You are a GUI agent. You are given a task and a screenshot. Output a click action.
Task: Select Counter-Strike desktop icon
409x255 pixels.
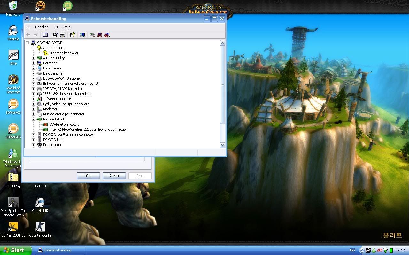coord(40,229)
